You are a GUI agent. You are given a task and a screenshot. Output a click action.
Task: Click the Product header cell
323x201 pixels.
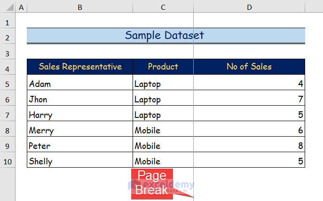pos(163,67)
